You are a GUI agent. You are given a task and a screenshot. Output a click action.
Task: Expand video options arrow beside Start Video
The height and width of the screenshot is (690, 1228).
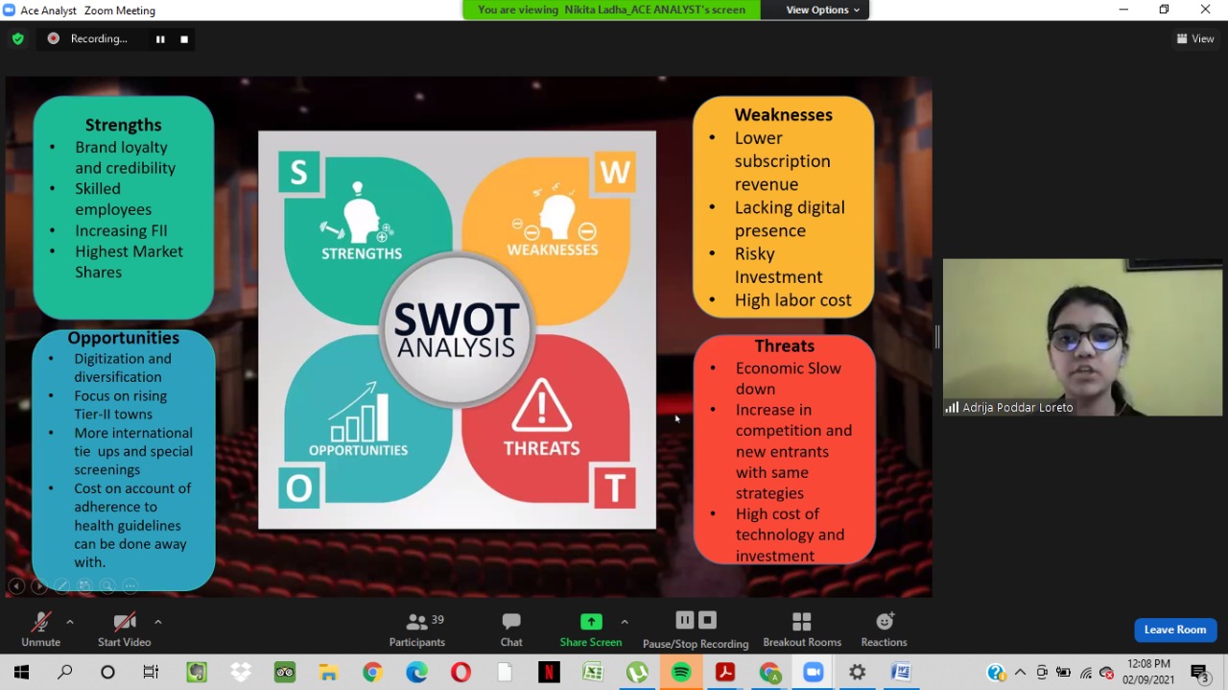[158, 622]
